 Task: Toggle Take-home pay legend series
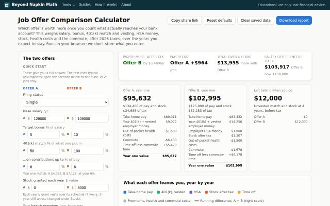coord(138,192)
